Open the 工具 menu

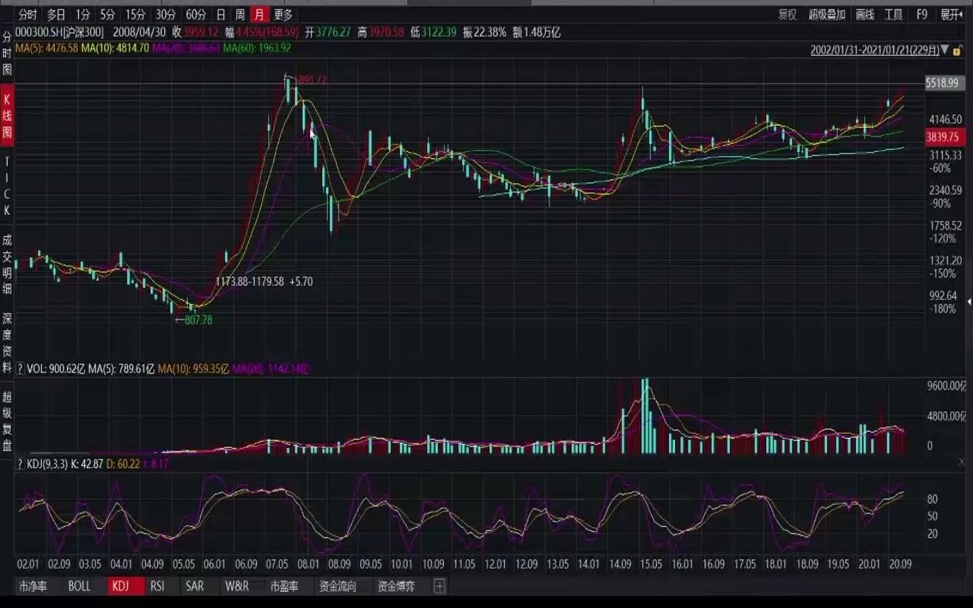(893, 14)
